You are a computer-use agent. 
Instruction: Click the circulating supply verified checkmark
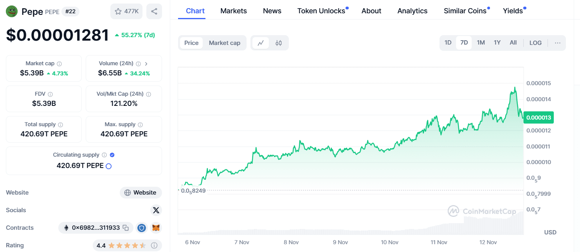click(112, 155)
